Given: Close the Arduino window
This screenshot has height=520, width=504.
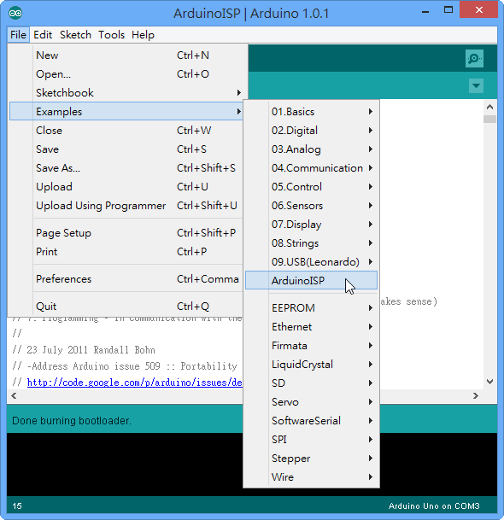Looking at the screenshot, I should [478, 10].
